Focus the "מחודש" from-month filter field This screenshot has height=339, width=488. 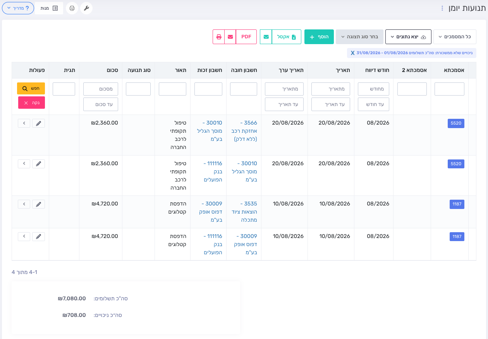click(x=373, y=89)
